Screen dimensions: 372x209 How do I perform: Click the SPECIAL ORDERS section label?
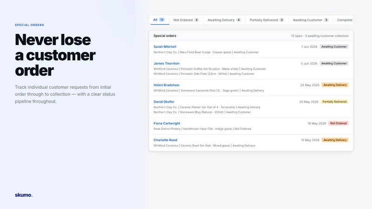pyautogui.click(x=29, y=25)
